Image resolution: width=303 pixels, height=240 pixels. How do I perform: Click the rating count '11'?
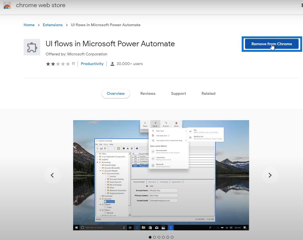(x=73, y=64)
